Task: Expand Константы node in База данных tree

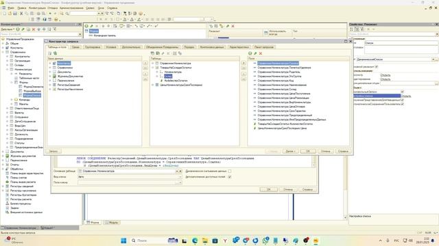Action: coord(50,64)
